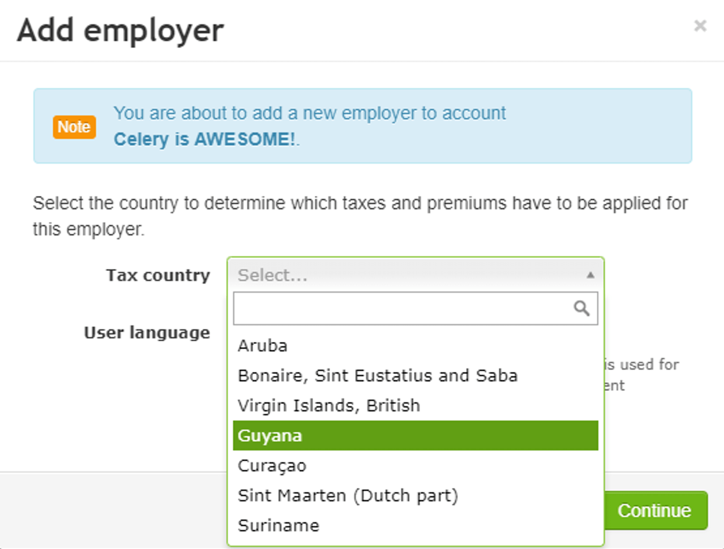Screen dimensions: 724x549
Task: Click the green Continue button
Action: [x=655, y=511]
